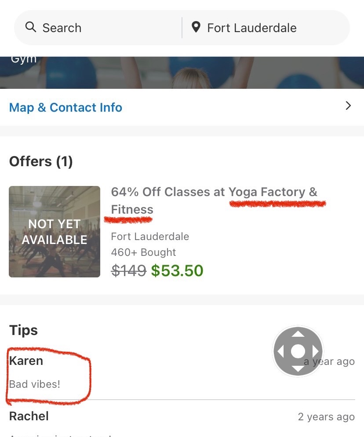Click the green $53.50 deal price

[177, 271]
